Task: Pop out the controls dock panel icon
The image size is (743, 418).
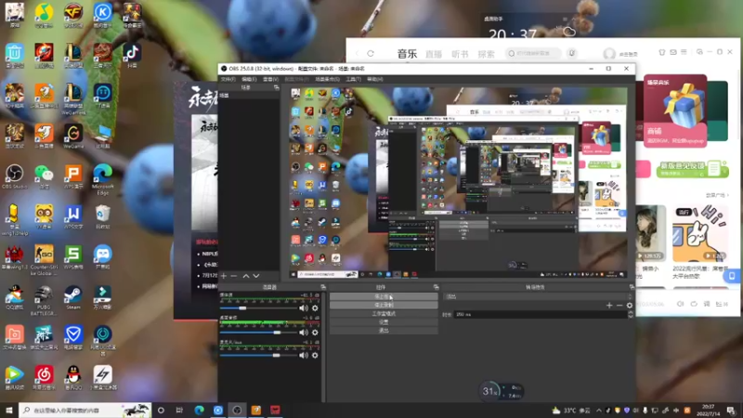Action: tap(436, 287)
